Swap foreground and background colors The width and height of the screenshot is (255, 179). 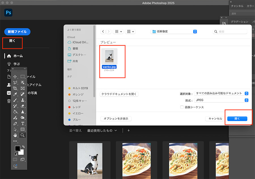[24, 147]
